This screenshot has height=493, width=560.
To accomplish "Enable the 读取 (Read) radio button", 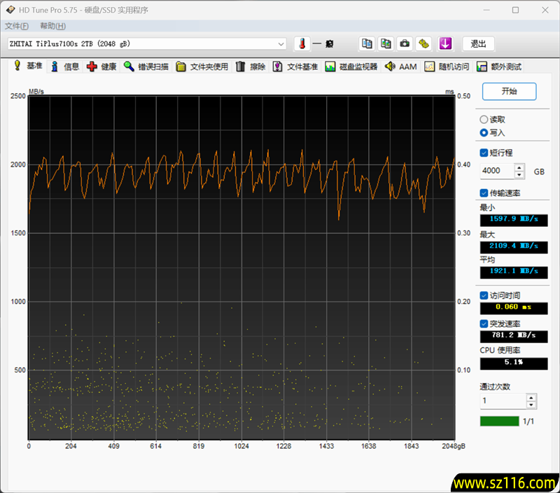I will coord(484,118).
